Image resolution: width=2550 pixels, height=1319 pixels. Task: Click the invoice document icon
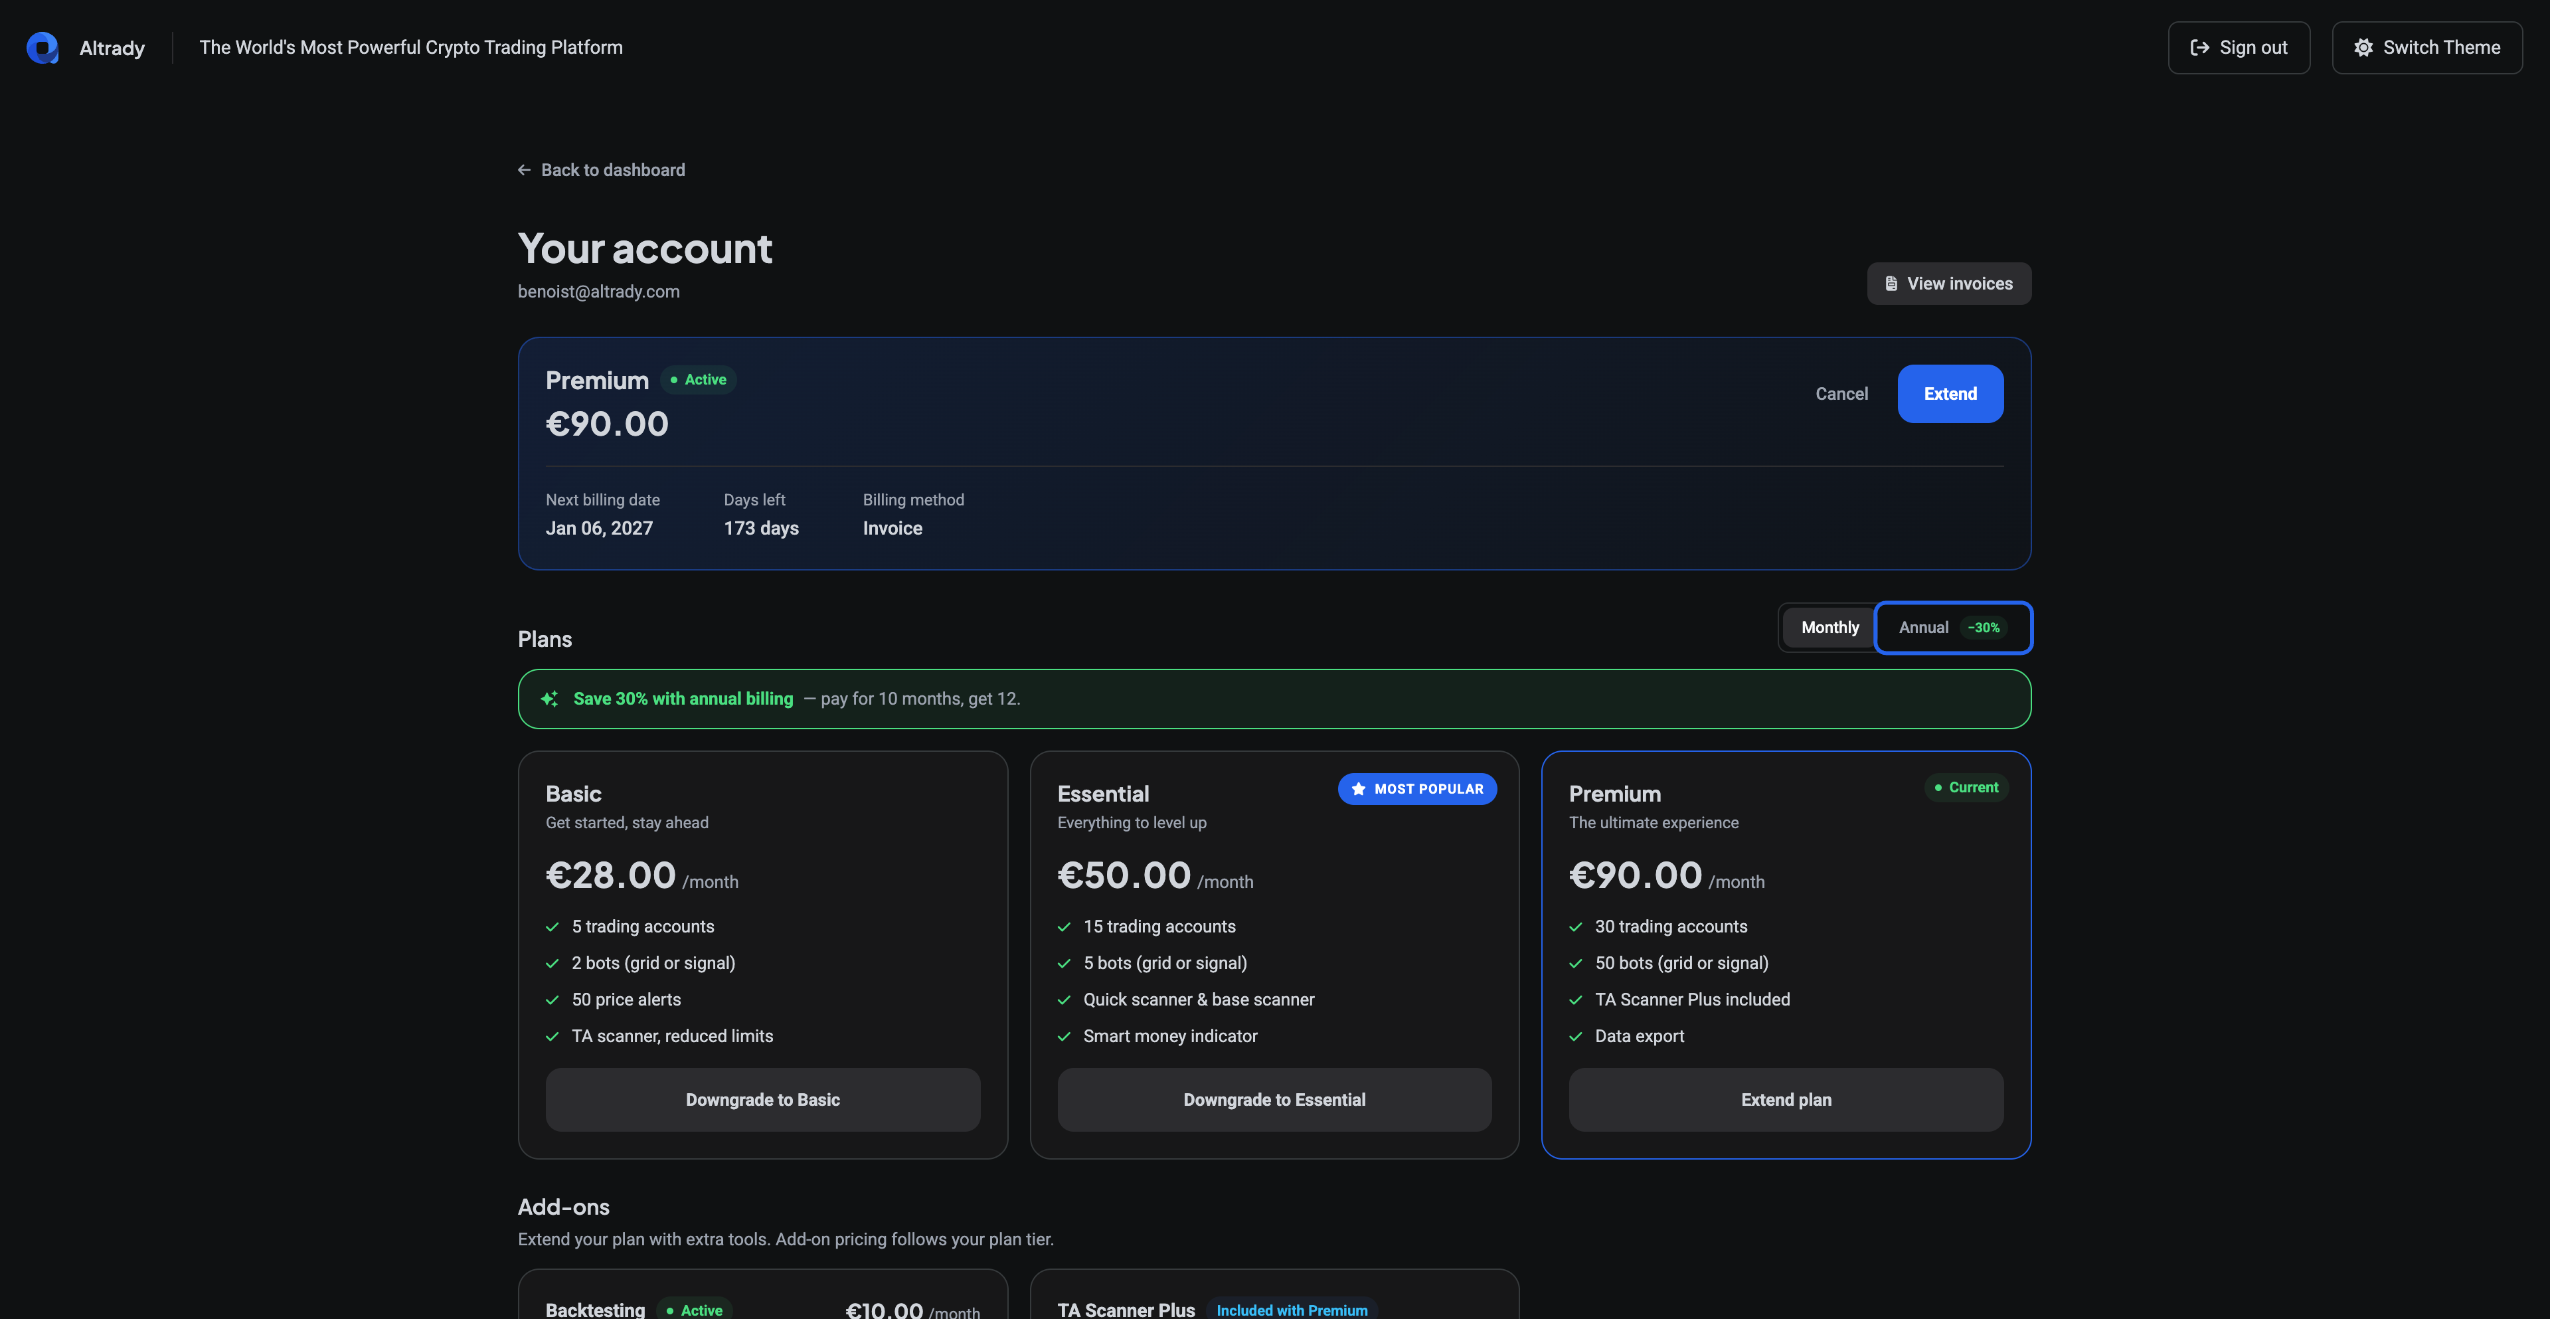[x=1891, y=283]
